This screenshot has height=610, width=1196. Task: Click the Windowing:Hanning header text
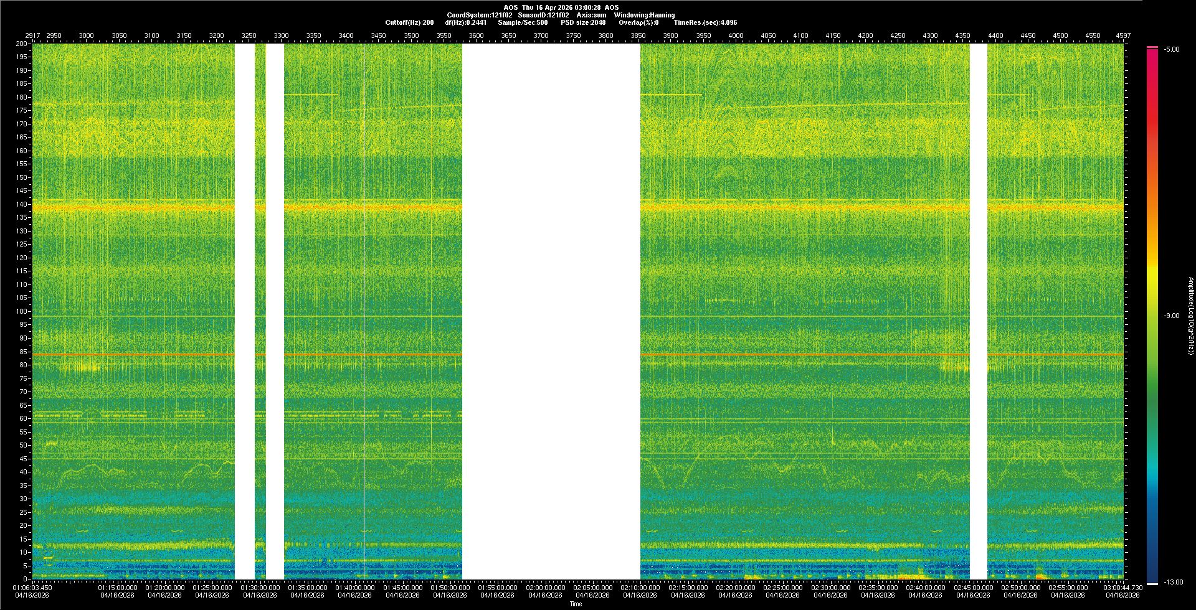(644, 15)
